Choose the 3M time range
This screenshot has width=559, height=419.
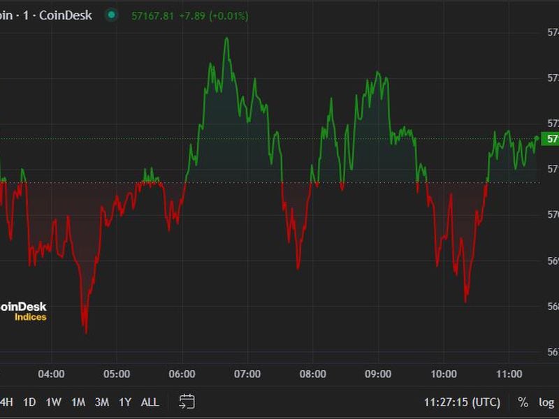(102, 402)
